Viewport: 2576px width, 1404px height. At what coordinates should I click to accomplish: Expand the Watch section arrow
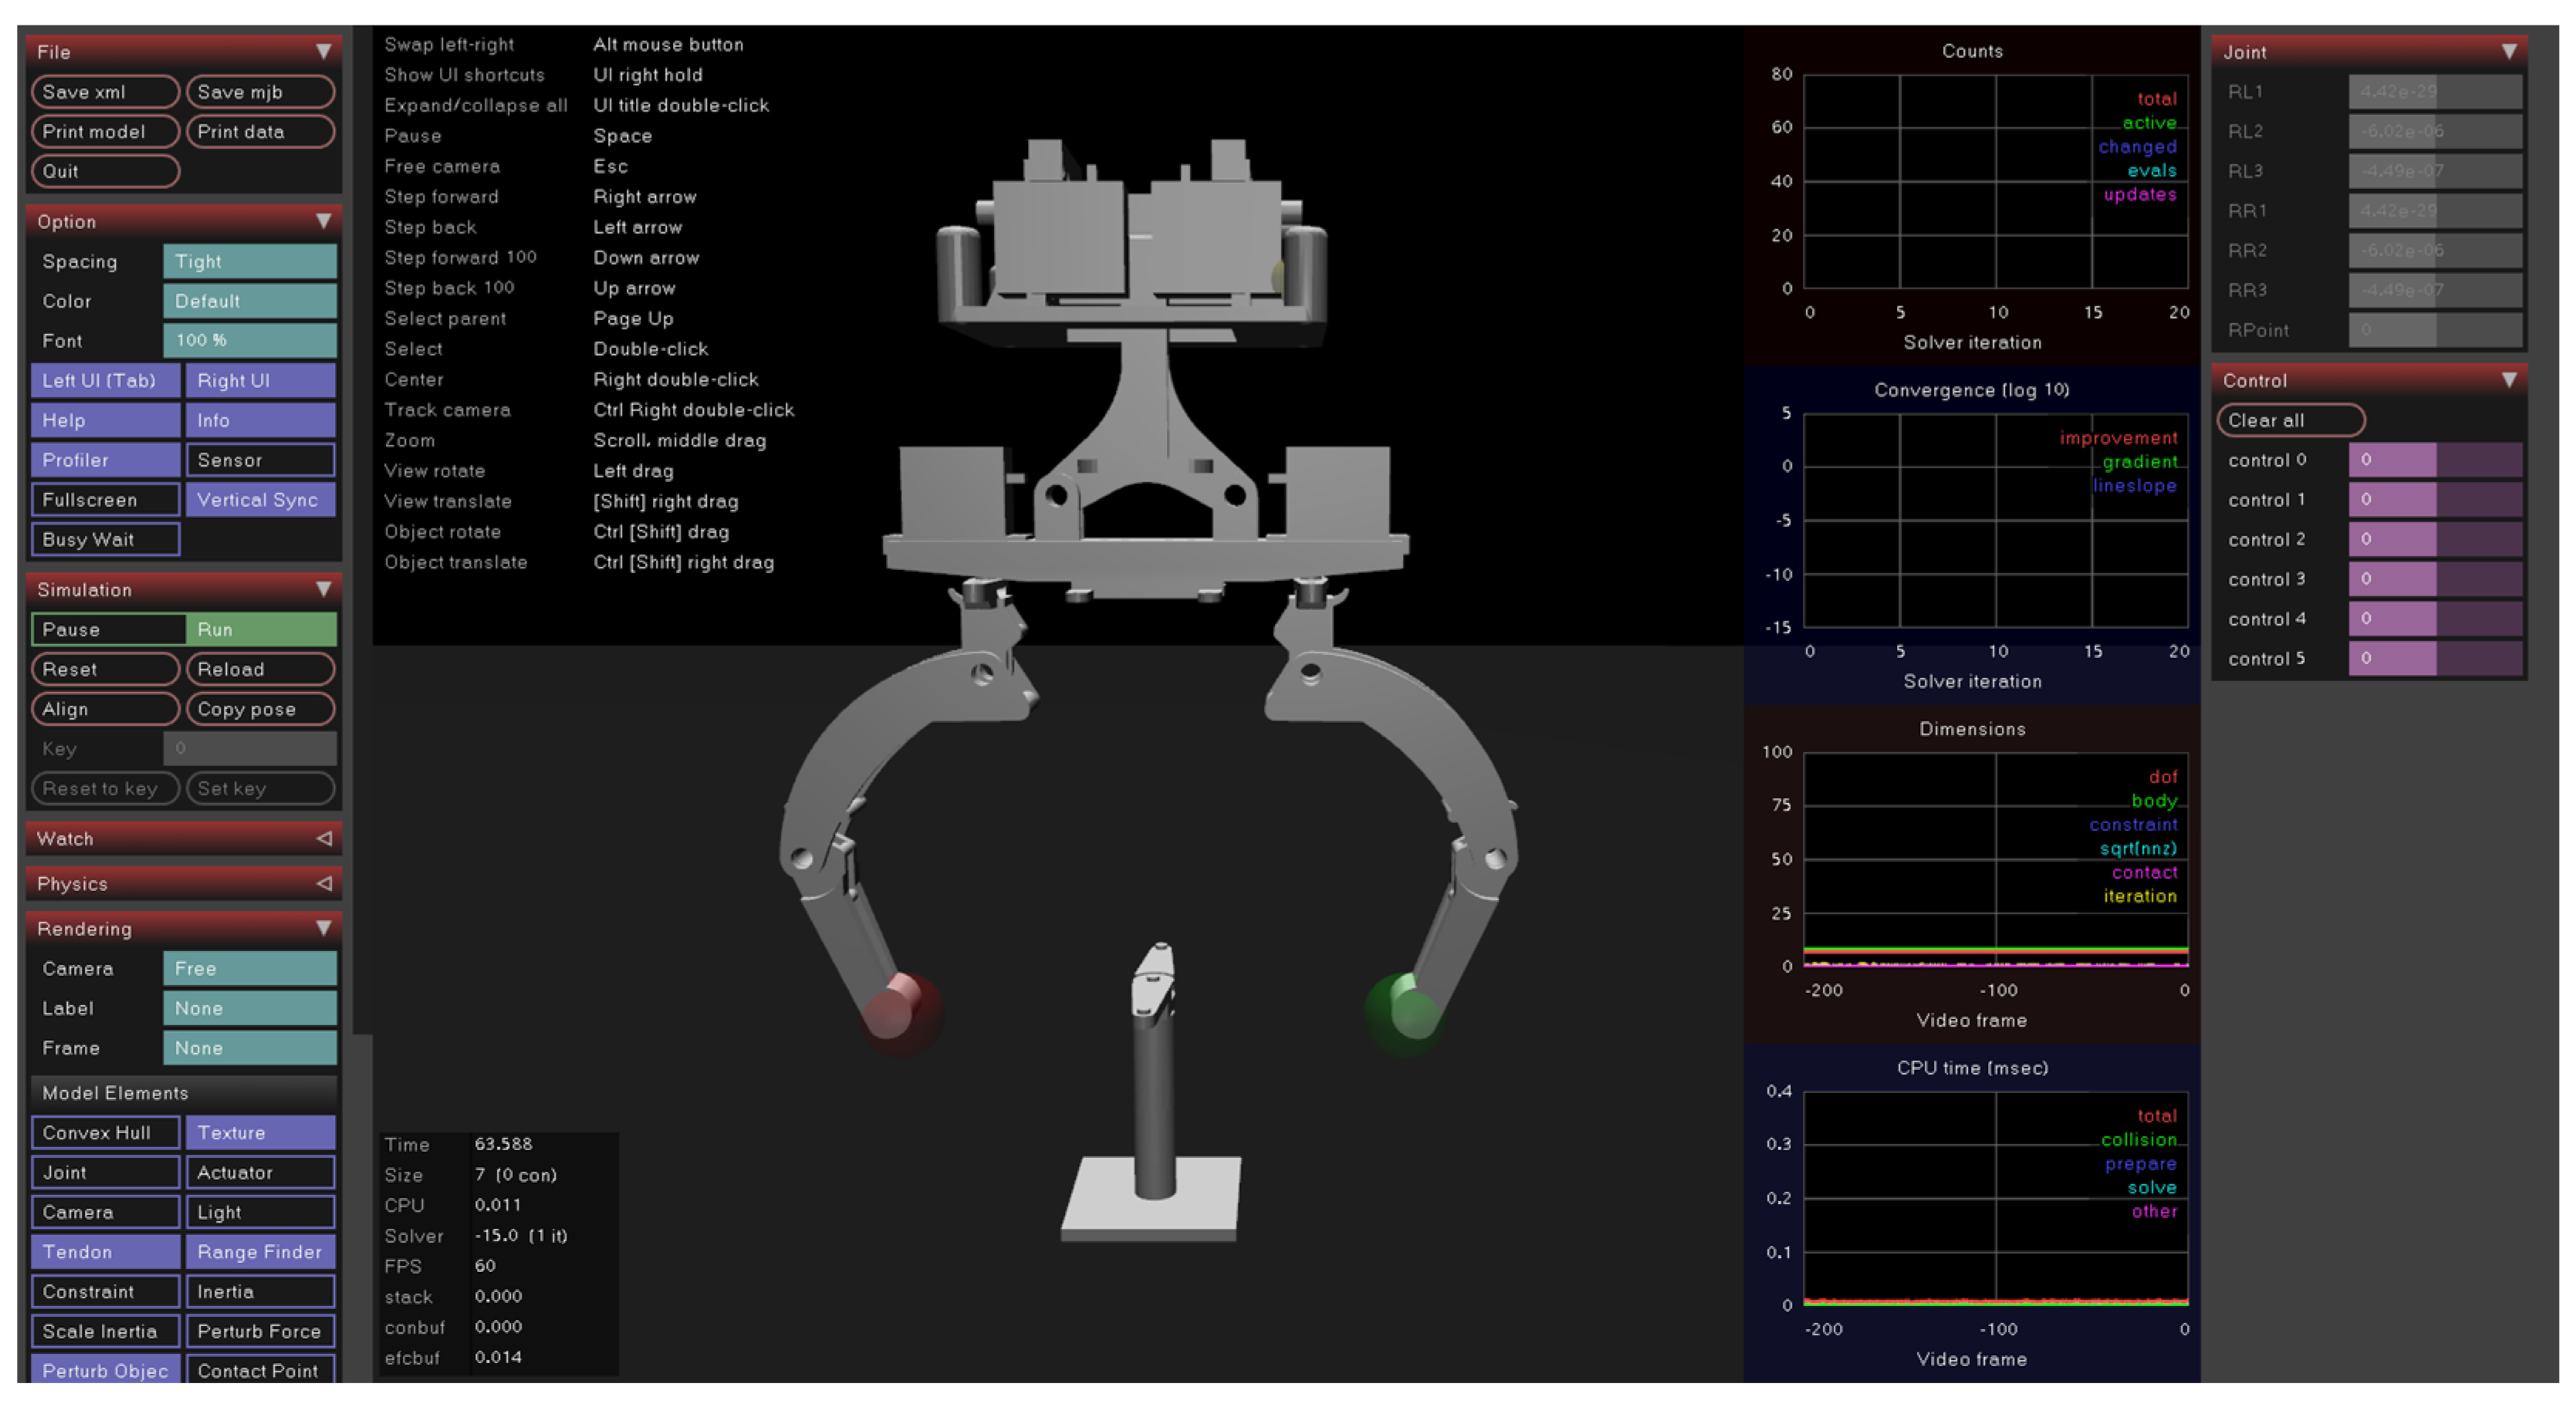click(323, 839)
